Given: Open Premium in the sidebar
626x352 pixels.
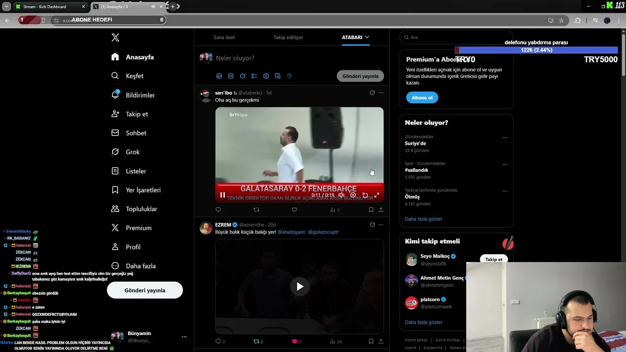Looking at the screenshot, I should coord(131,228).
